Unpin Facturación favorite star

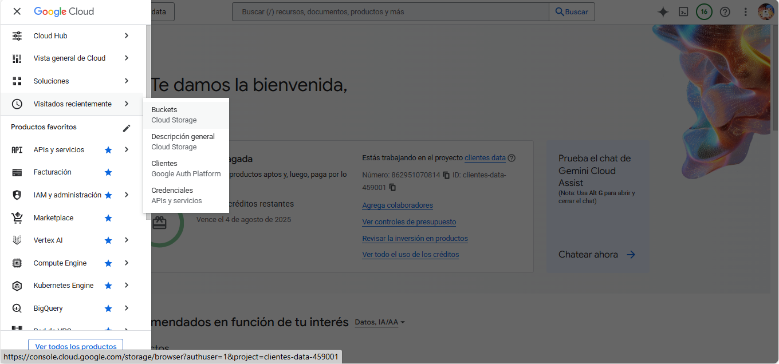coord(108,172)
